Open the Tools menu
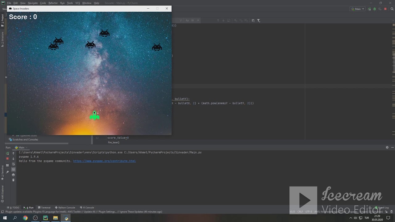The height and width of the screenshot is (222, 395). point(70,3)
